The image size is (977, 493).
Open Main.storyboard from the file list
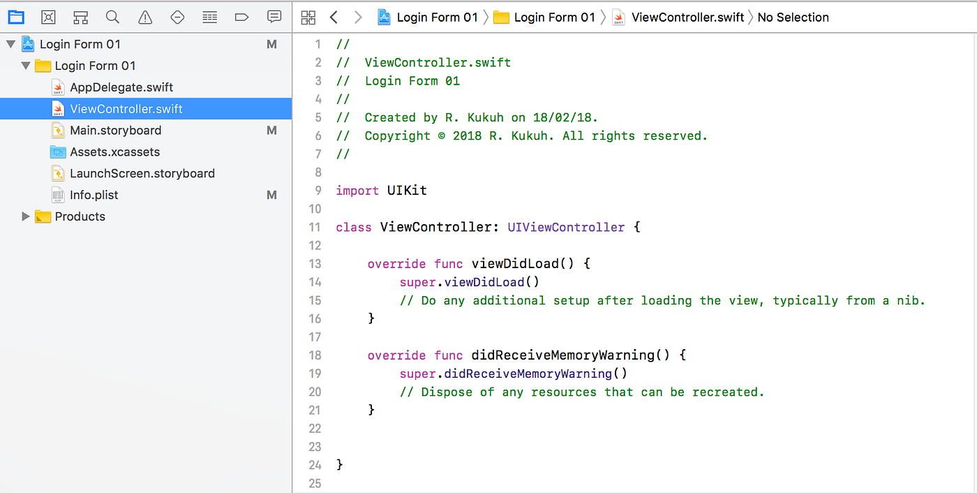pos(114,130)
